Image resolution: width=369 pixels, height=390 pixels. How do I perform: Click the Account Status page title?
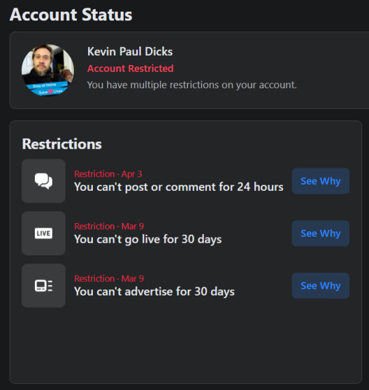(71, 14)
